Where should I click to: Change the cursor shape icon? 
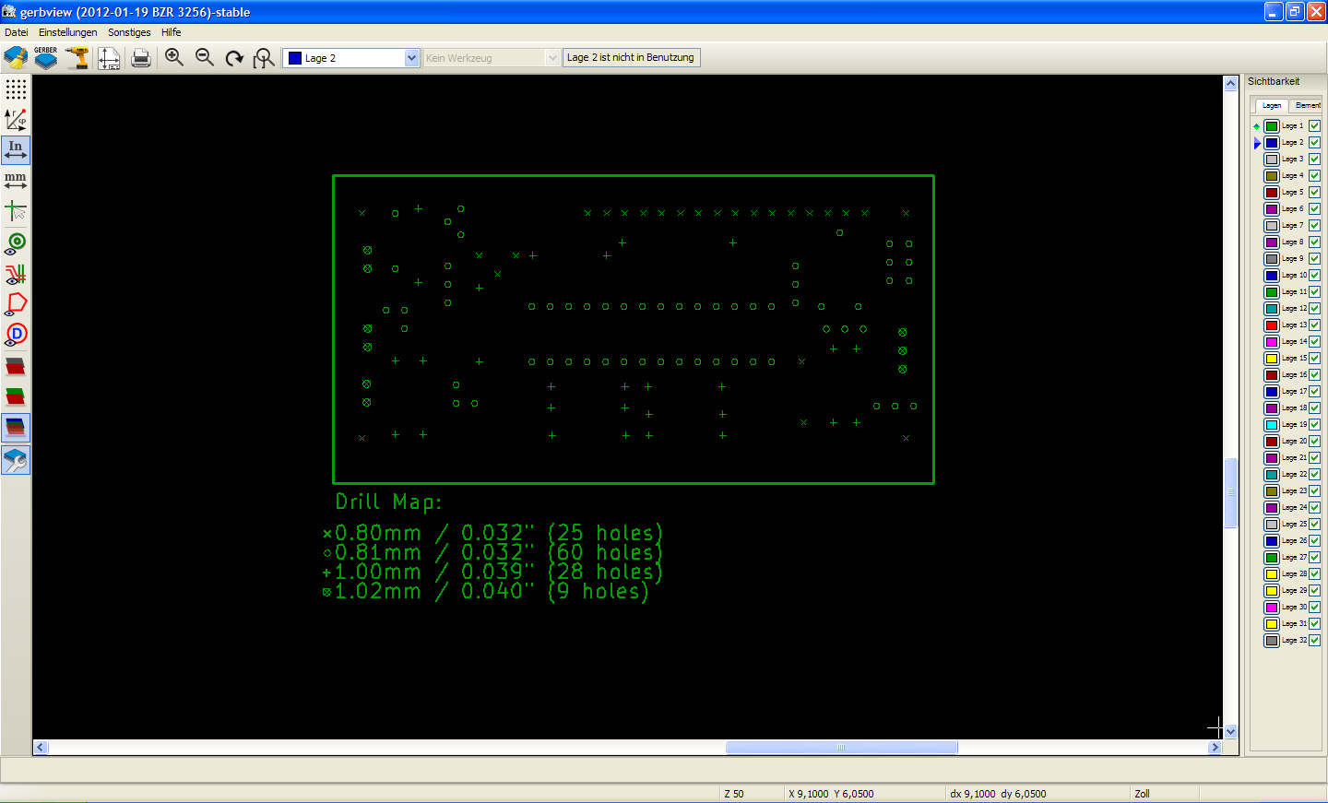click(x=16, y=211)
